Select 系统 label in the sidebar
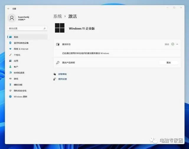Viewport: 189px width, 149px height. pyautogui.click(x=16, y=37)
